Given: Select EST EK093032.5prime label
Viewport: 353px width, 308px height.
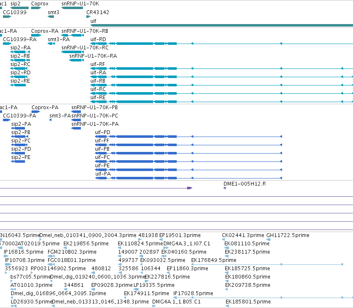Looking at the screenshot, I should tap(163, 260).
